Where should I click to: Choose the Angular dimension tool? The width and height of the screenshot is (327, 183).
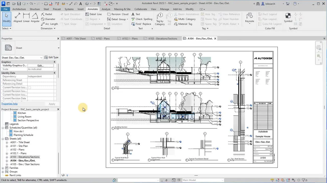[x=35, y=18]
